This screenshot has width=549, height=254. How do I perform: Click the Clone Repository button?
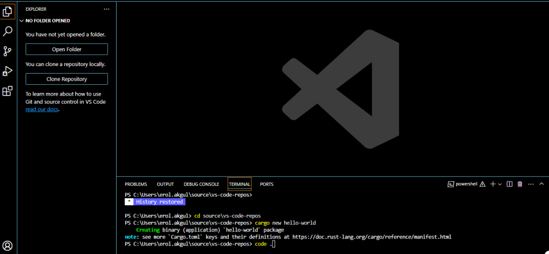(67, 79)
